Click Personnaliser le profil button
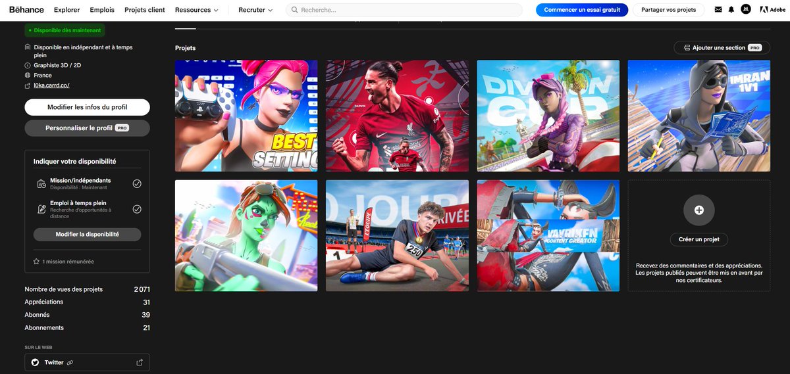Viewport: 790px width, 374px height. (87, 128)
